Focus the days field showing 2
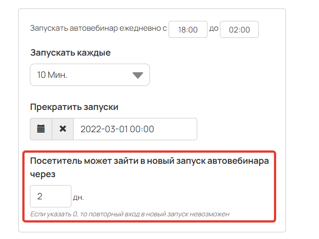This screenshot has height=239, width=319. (x=51, y=196)
